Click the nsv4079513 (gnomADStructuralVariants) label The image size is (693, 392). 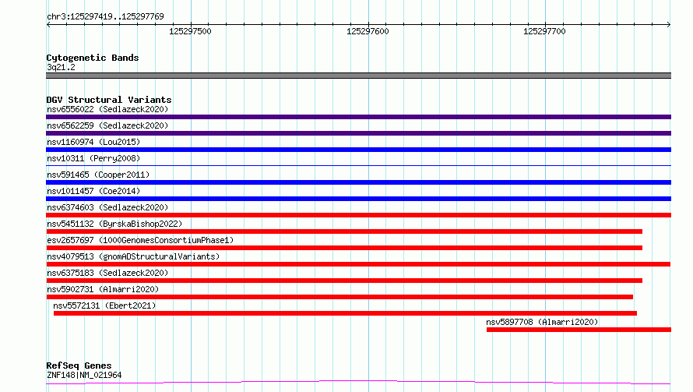[133, 256]
